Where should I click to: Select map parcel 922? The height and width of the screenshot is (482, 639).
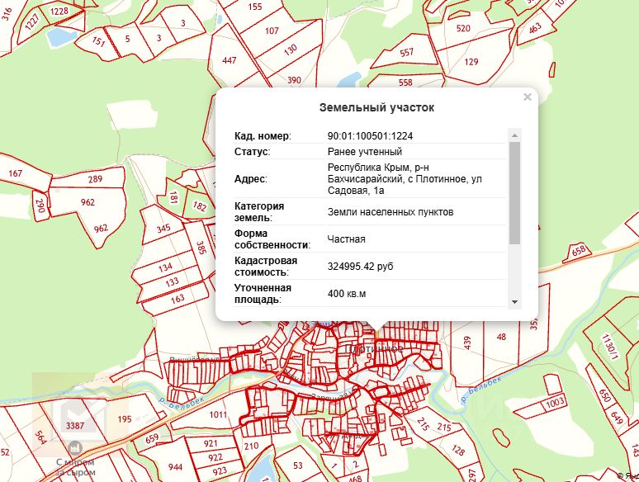(215, 457)
